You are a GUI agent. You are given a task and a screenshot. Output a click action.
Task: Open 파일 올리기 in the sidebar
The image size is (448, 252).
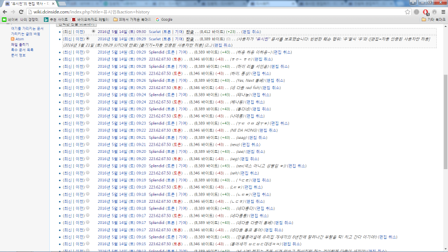(x=20, y=45)
